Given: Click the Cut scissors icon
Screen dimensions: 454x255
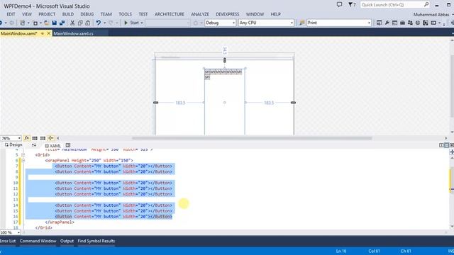Looking at the screenshot, I should pos(72,23).
